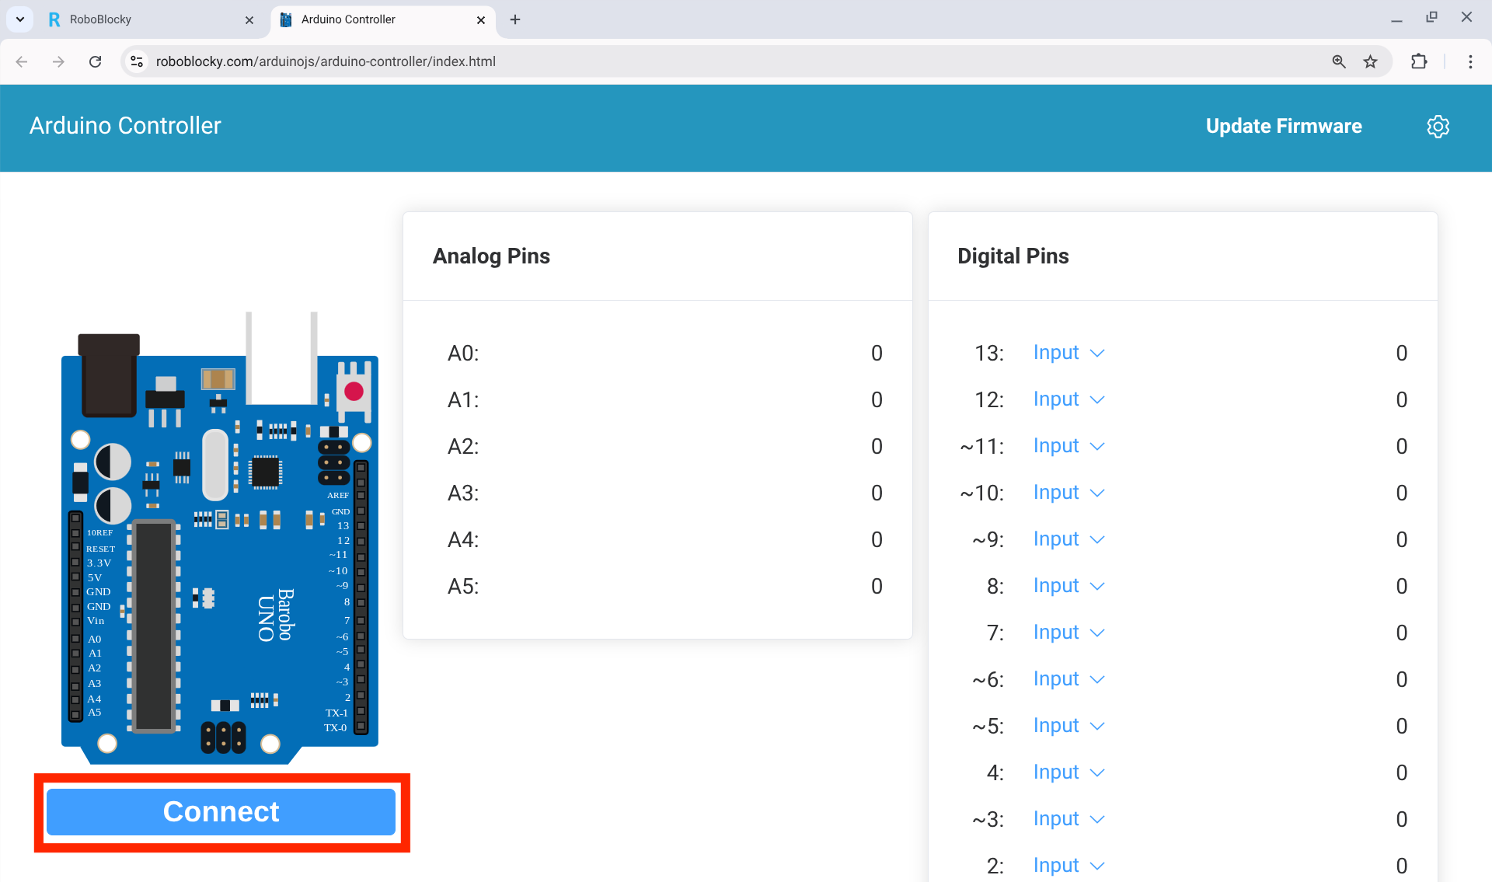Open the mode dropdown for digital pin 8
Image resolution: width=1492 pixels, height=882 pixels.
[1069, 585]
